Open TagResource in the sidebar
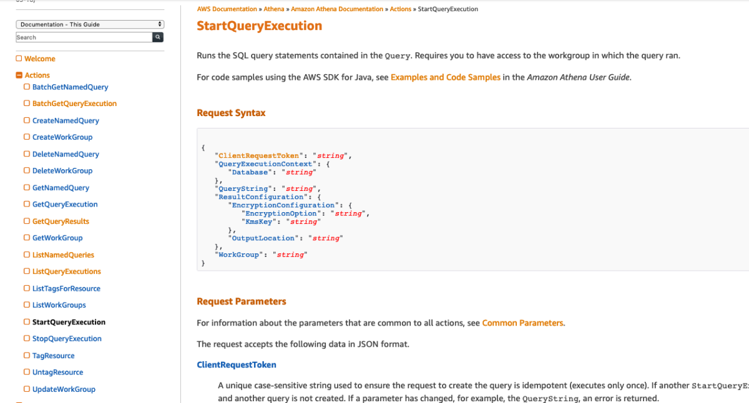749x403 pixels. (x=54, y=356)
